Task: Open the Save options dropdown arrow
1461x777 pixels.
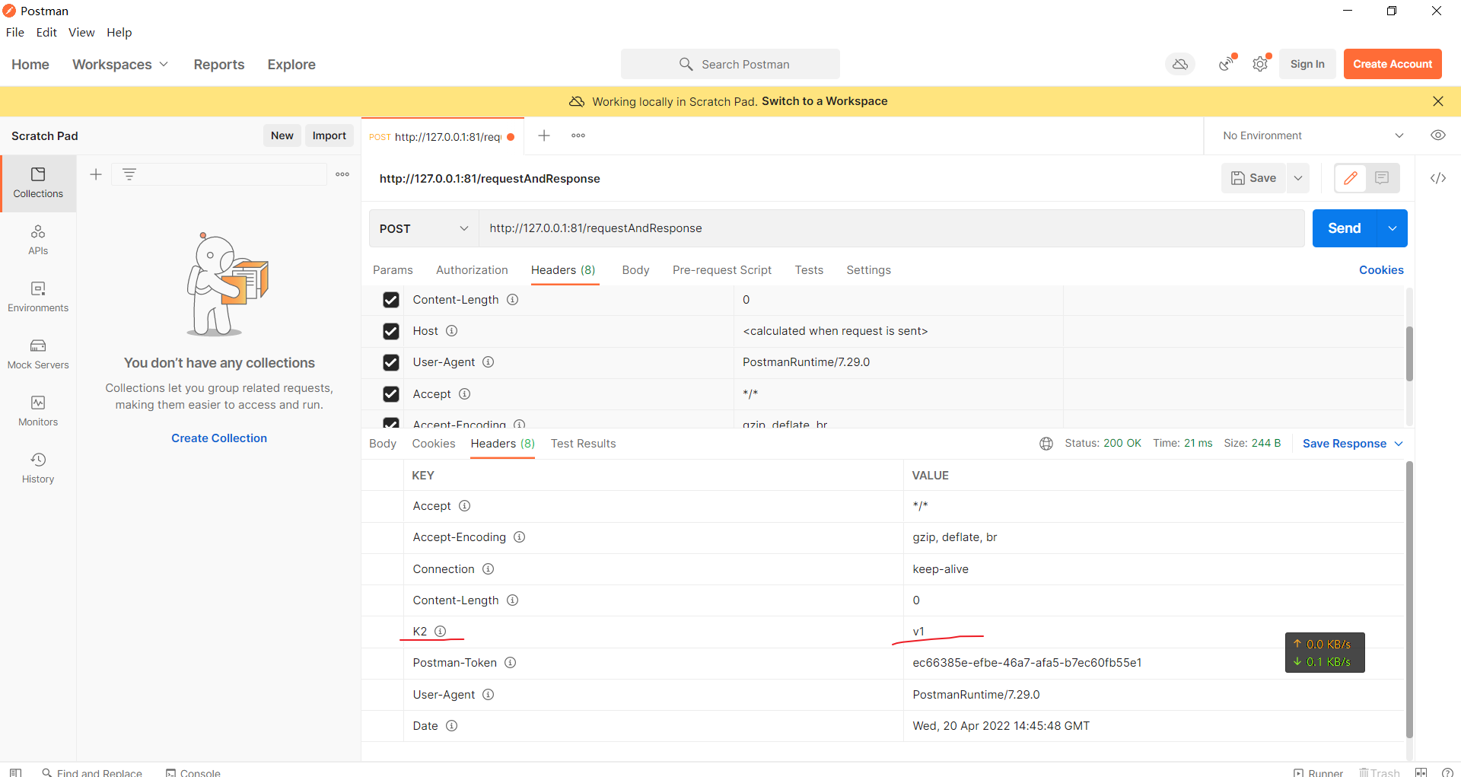Action: [x=1298, y=178]
